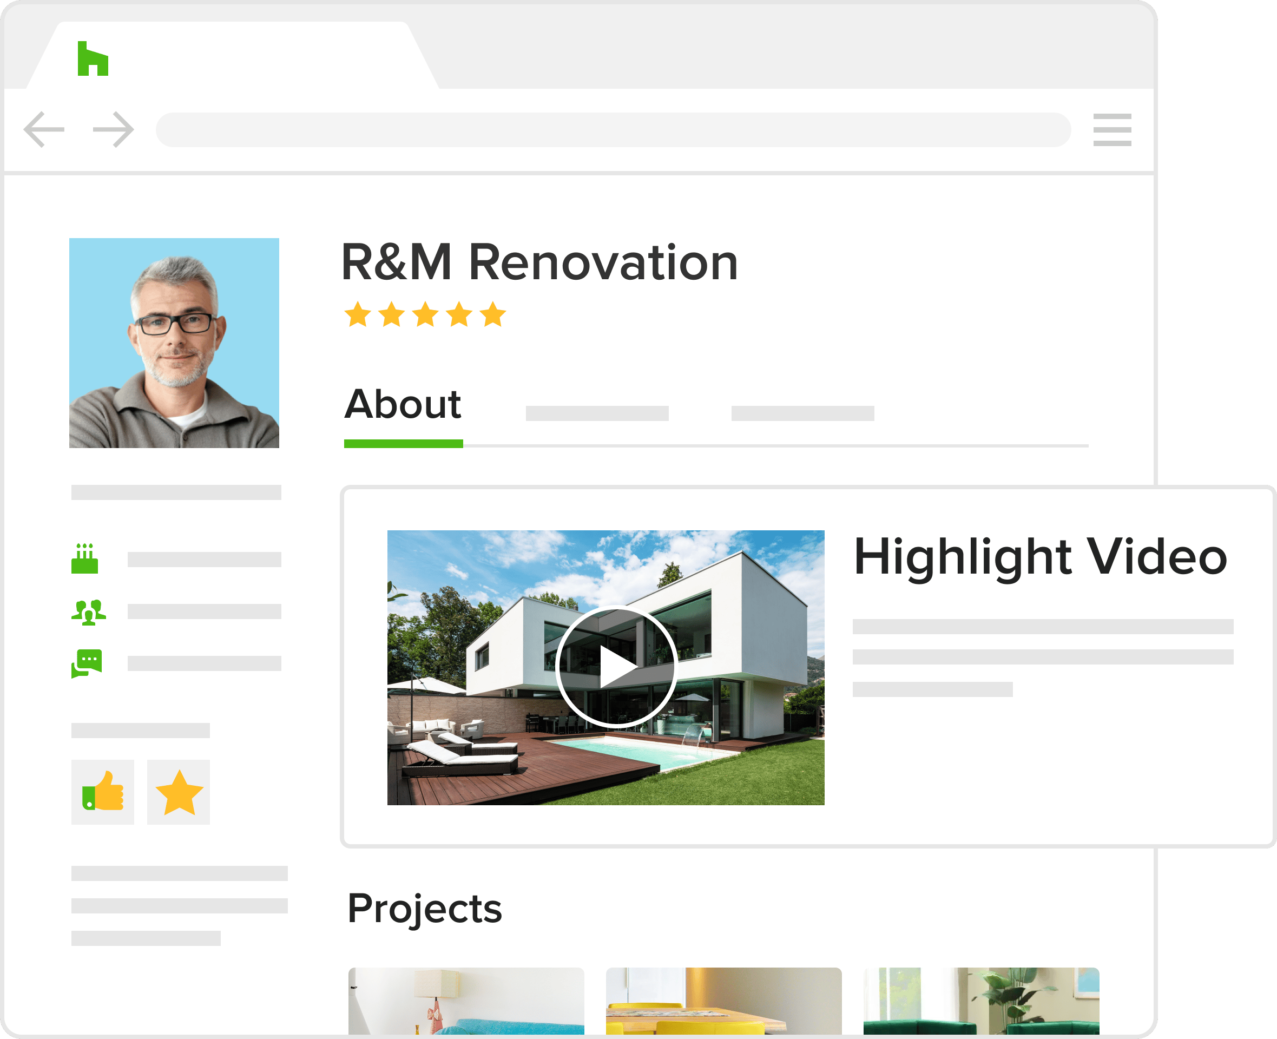Go back with the browser back arrow
This screenshot has width=1277, height=1039.
click(44, 129)
